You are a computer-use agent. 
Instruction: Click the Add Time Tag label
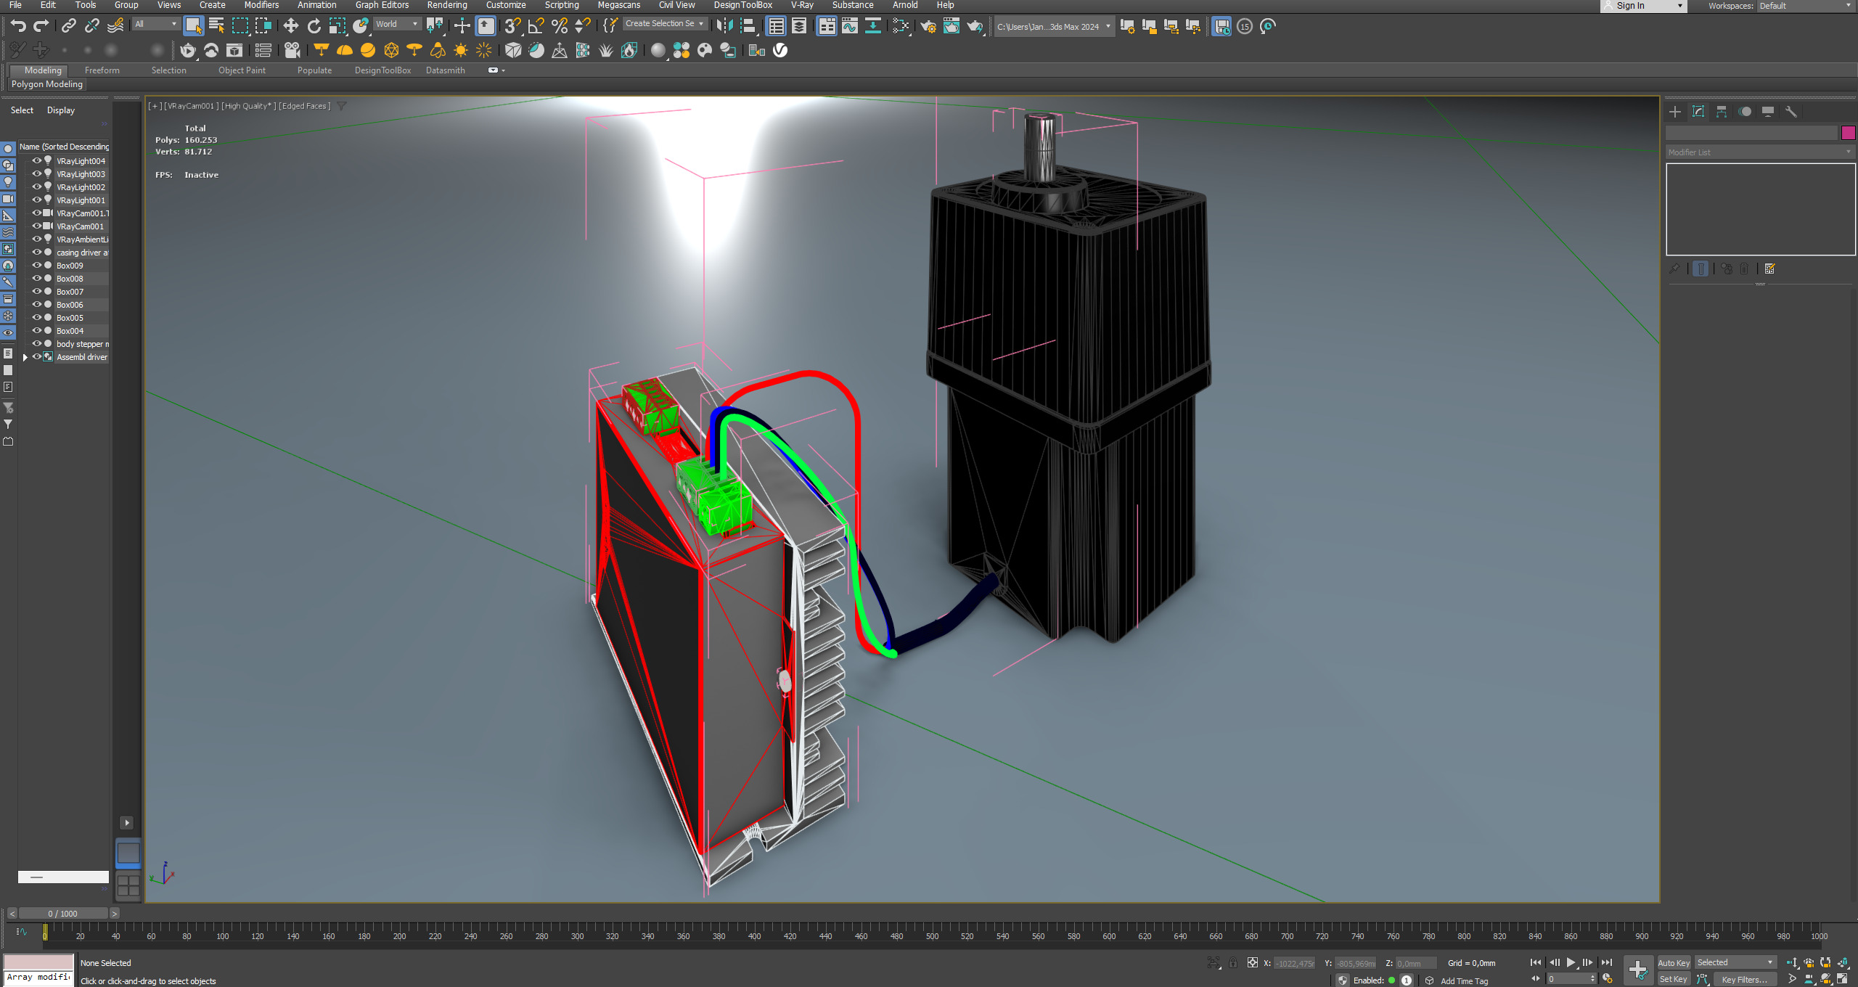[x=1464, y=981]
